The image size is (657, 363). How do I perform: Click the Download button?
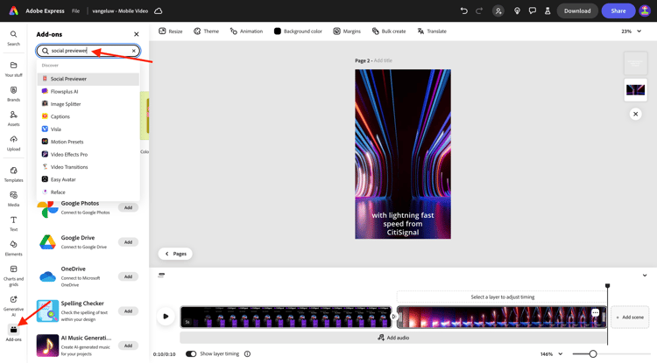[x=577, y=10]
